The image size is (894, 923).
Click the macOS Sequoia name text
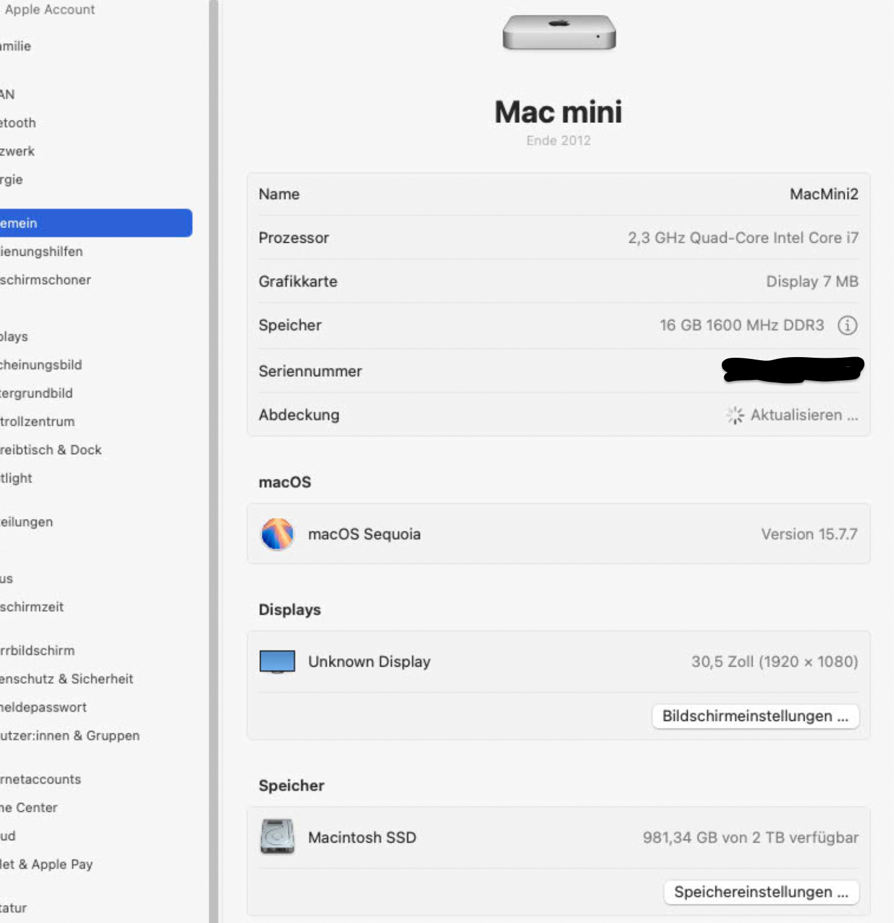pos(364,534)
